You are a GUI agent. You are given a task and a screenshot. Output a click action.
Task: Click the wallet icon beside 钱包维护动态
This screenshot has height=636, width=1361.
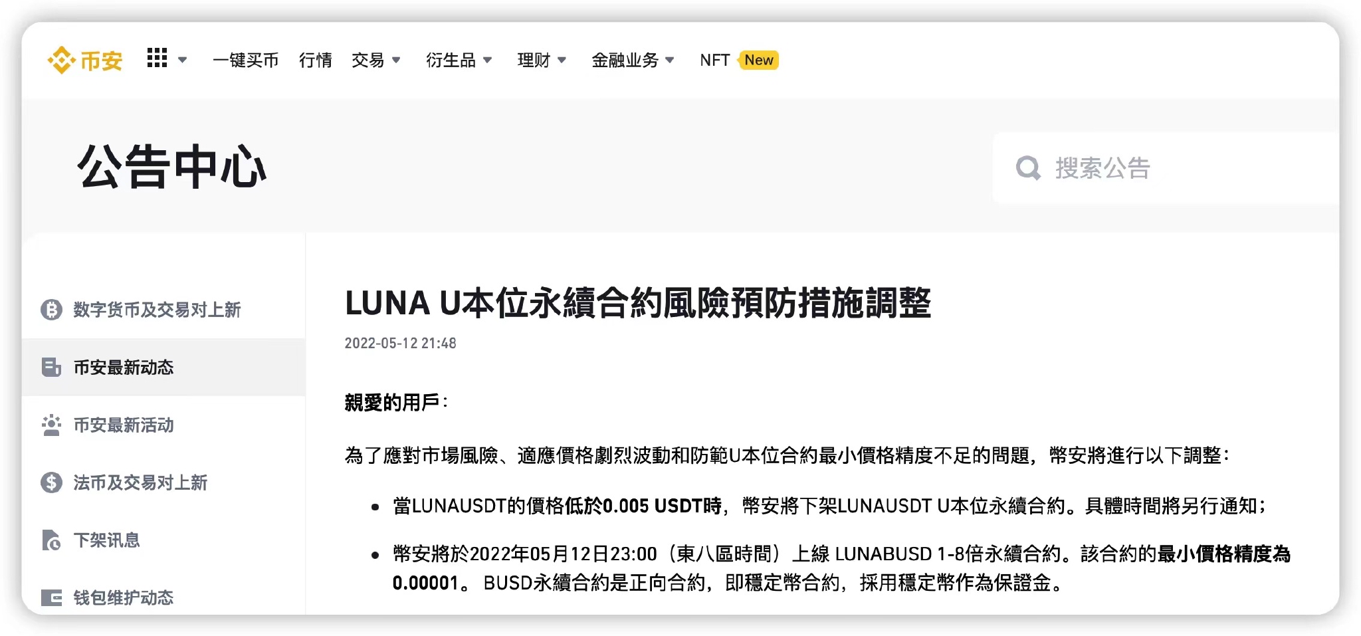[x=51, y=598]
